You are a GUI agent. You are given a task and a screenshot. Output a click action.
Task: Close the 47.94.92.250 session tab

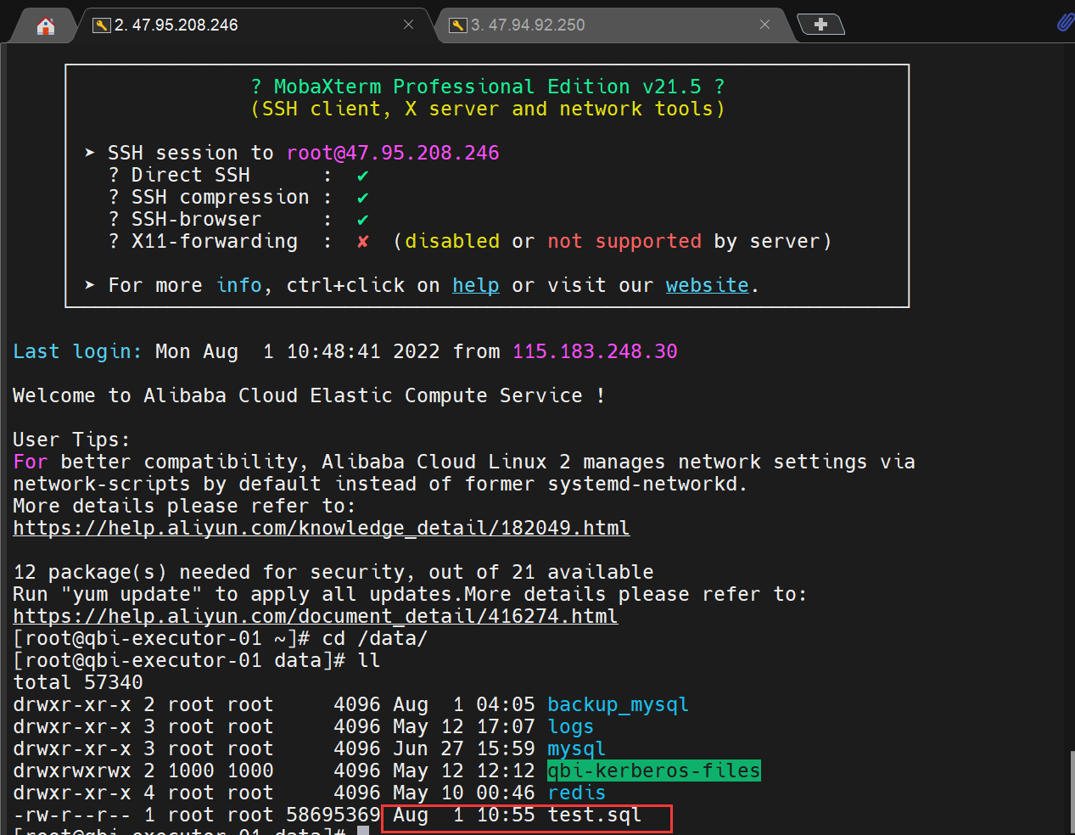click(x=764, y=25)
